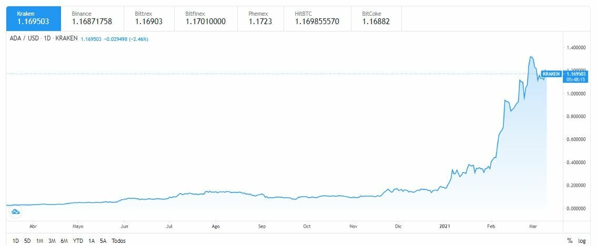Switch to the Phemex tab

259,18
